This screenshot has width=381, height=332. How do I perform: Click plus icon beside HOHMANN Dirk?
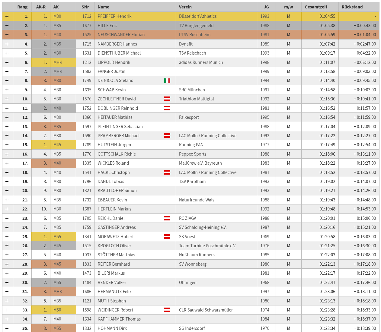(x=7, y=328)
